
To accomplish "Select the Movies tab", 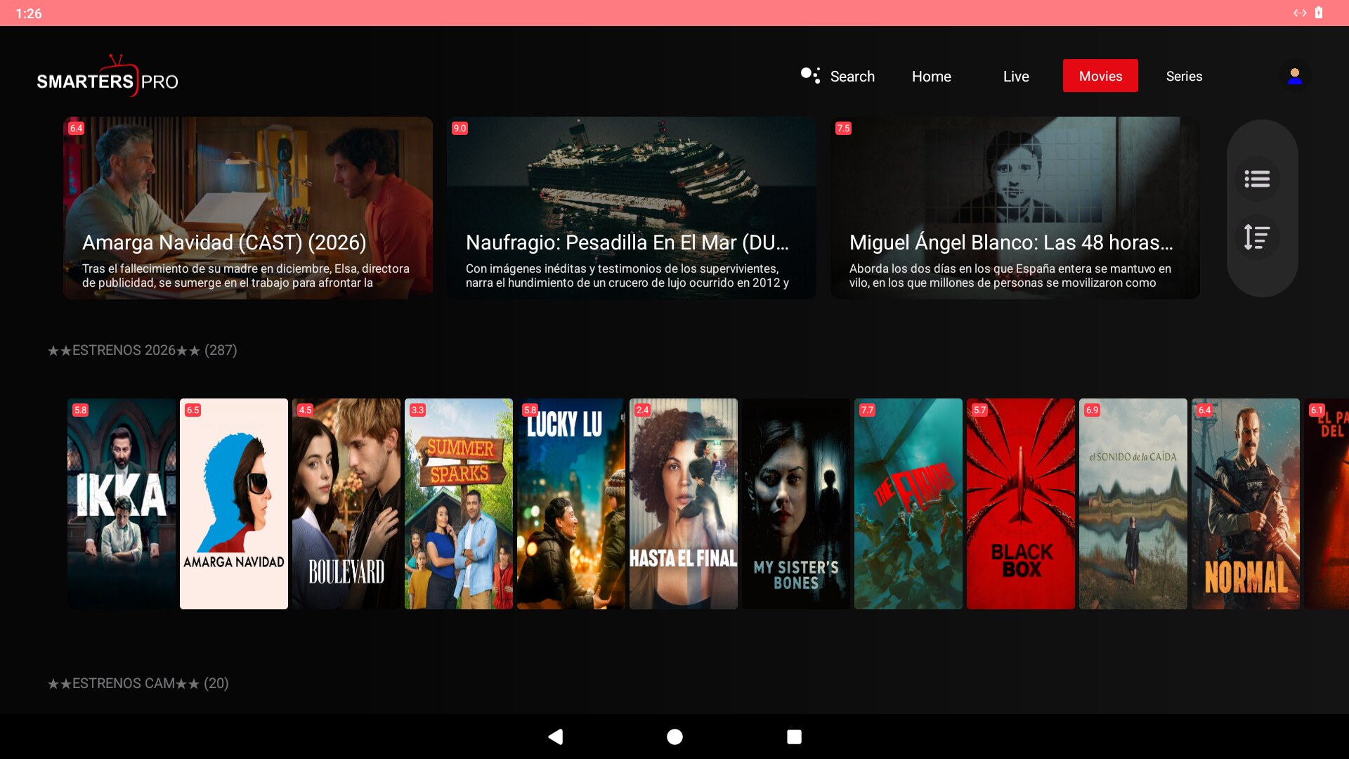I will (x=1100, y=76).
